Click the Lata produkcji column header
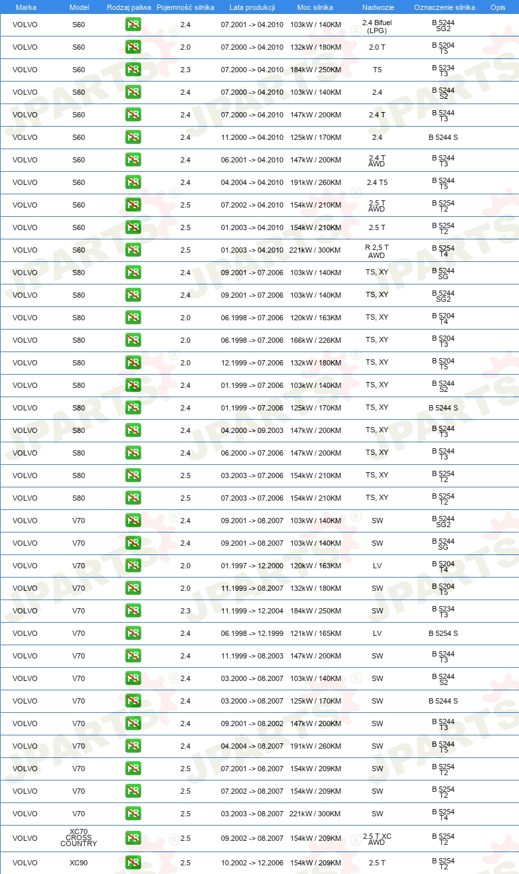 (x=252, y=7)
